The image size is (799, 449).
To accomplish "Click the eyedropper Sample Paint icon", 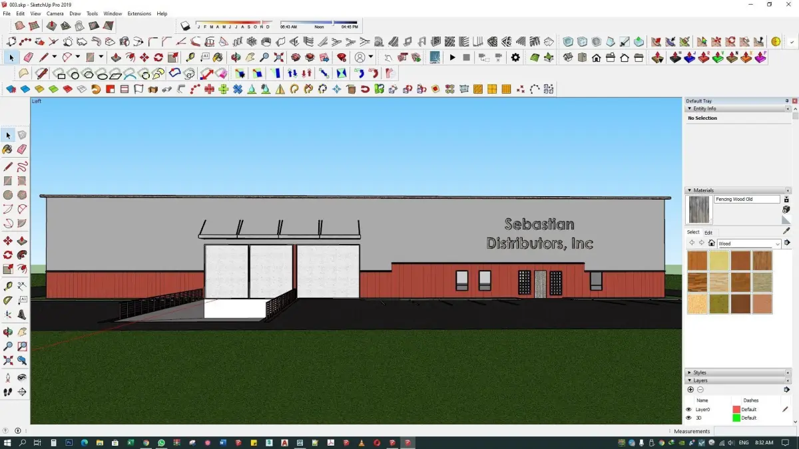I will (786, 231).
